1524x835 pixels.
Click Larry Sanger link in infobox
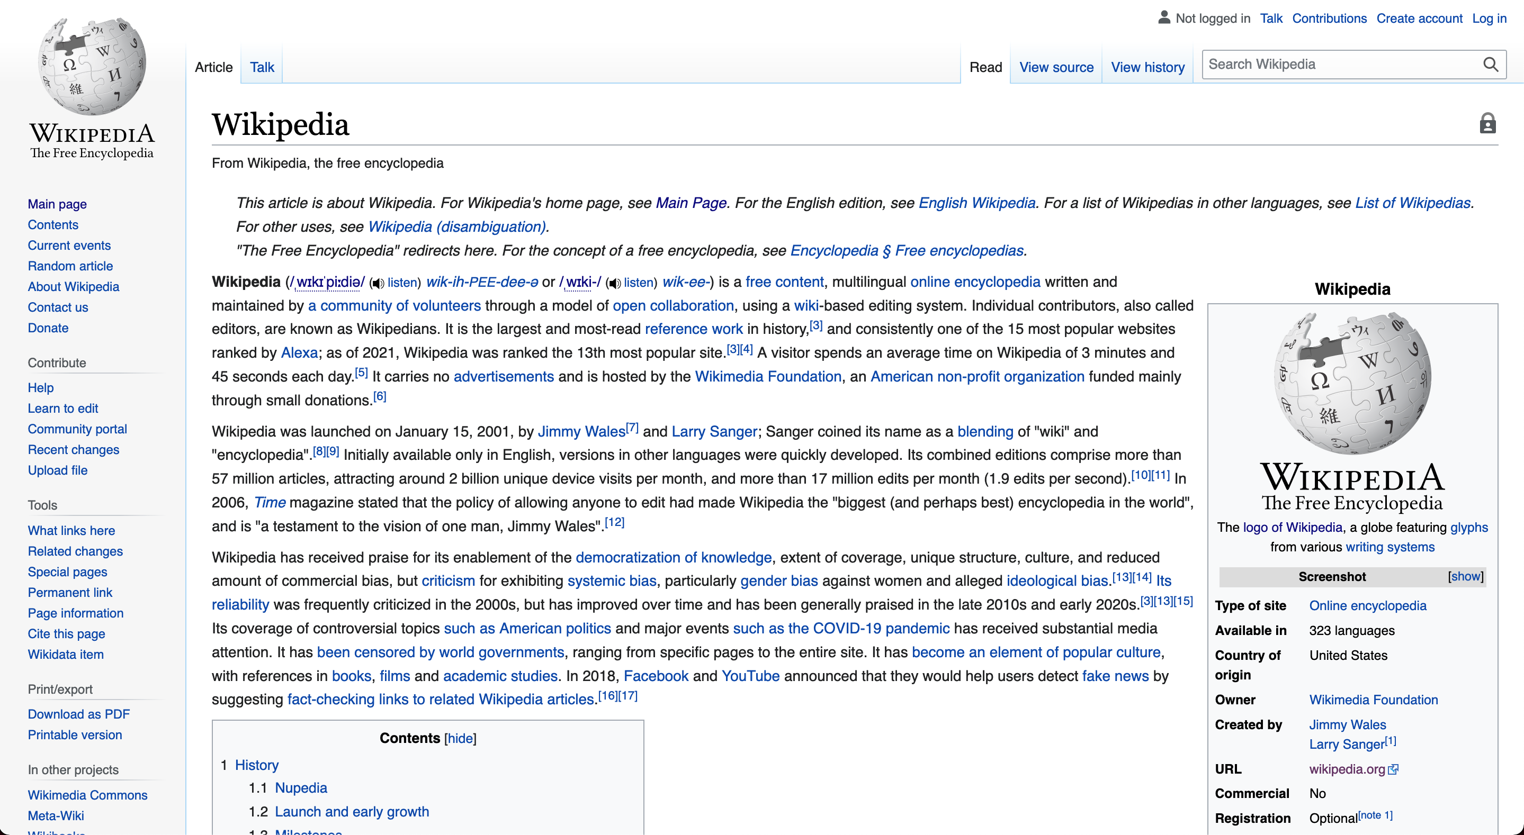[1347, 745]
